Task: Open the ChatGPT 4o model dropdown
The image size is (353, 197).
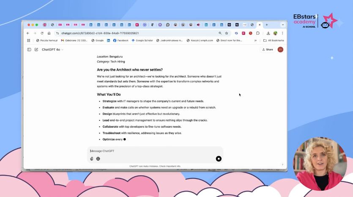Action: [52, 50]
